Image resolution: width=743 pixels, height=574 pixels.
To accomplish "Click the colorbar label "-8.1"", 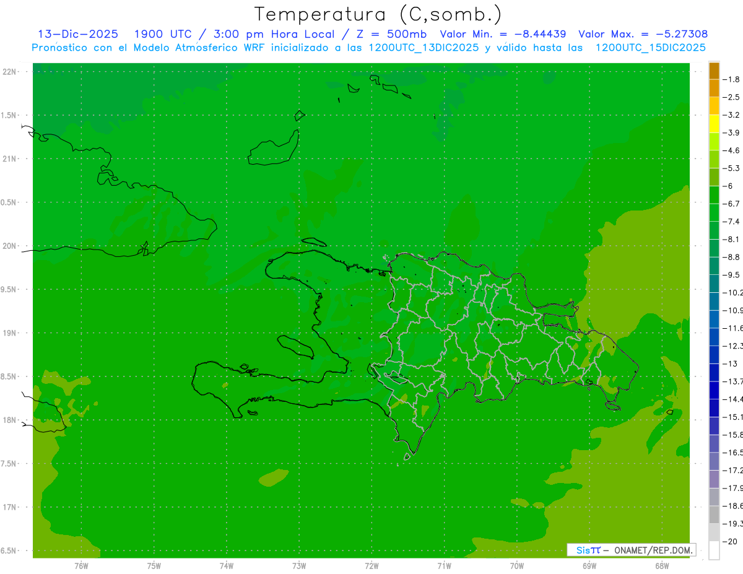I will [x=732, y=239].
